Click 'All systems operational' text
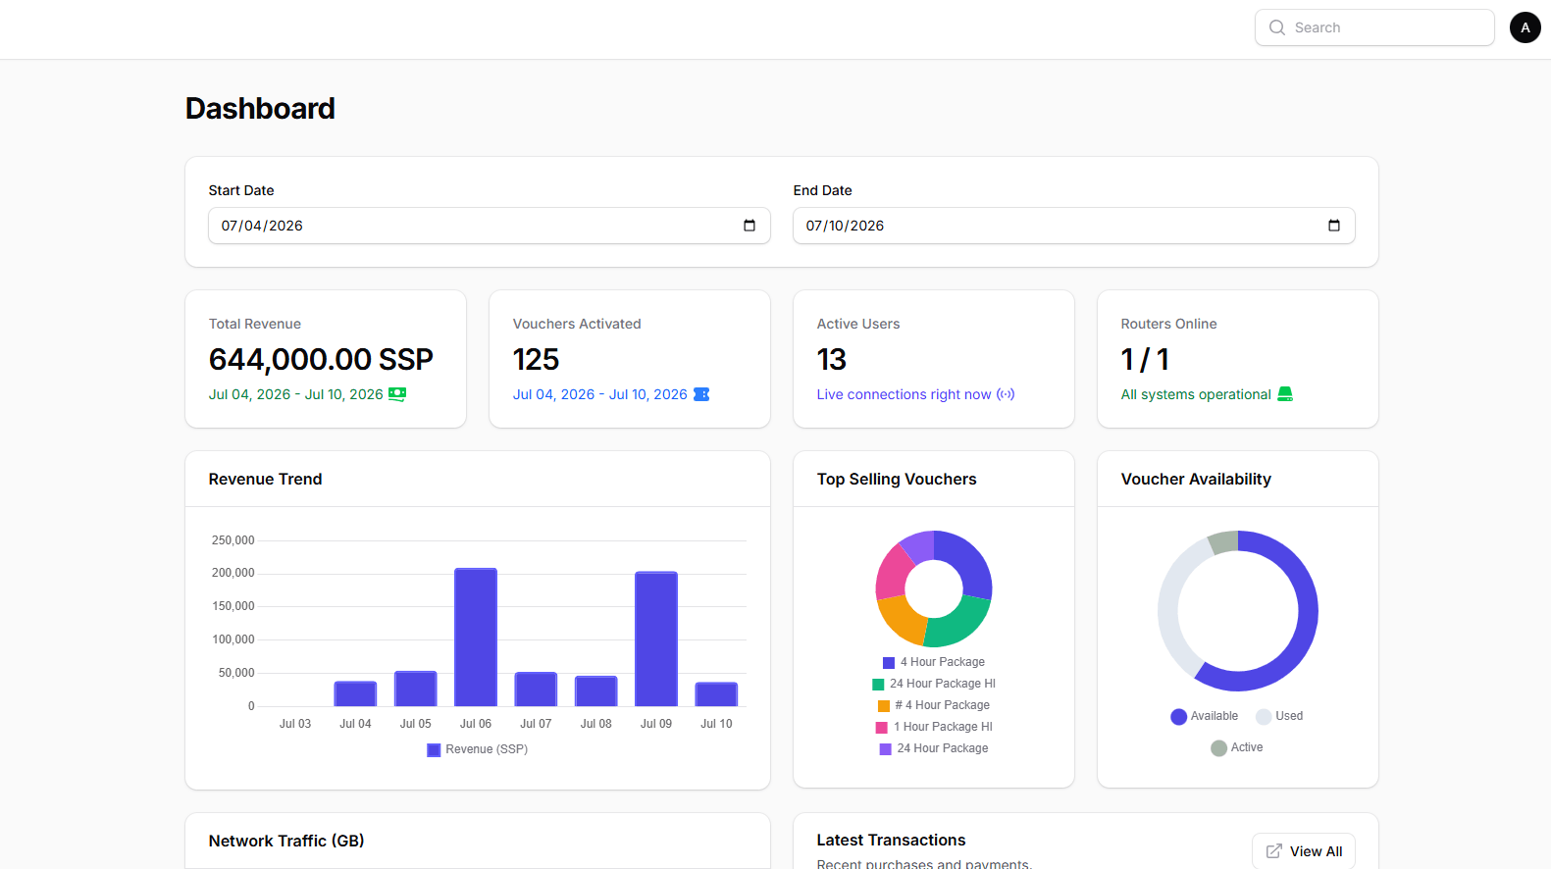Screen dimensions: 1551x869 coord(1196,394)
